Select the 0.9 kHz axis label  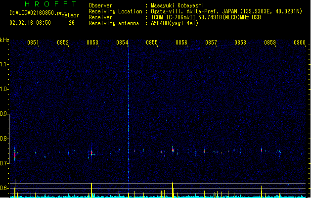point(4,114)
